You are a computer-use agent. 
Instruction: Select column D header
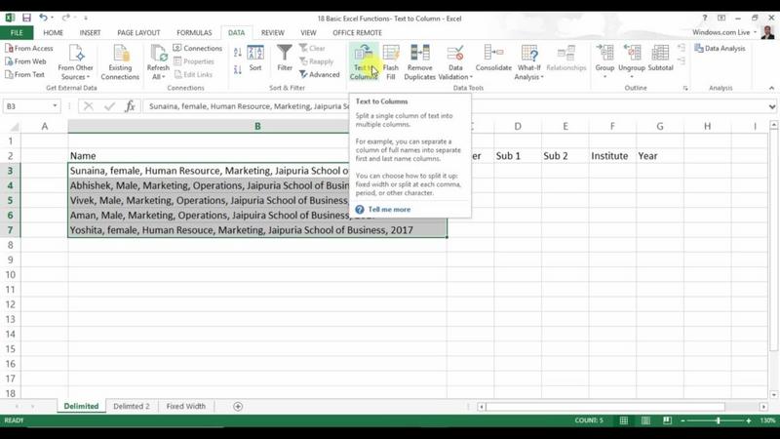518,127
